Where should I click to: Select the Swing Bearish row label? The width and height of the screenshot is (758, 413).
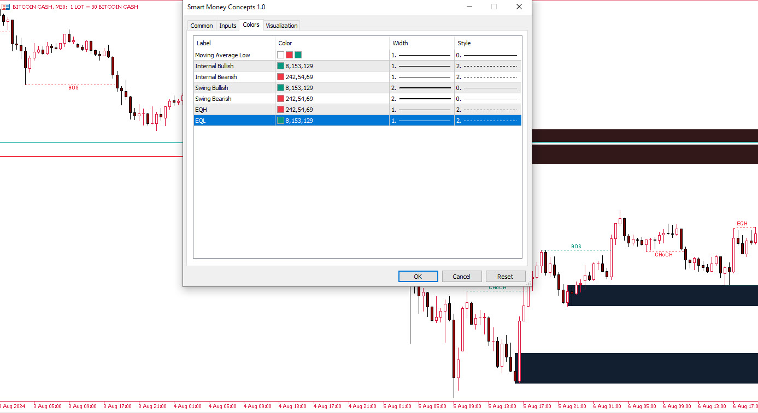click(x=213, y=99)
